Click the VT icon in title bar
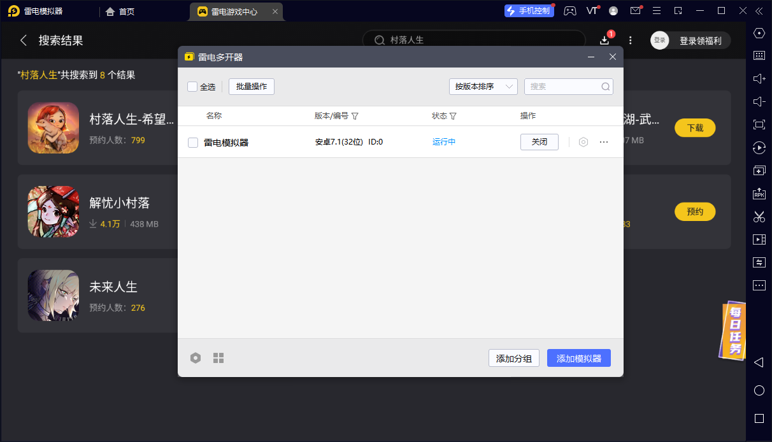Viewport: 772px width, 442px height. 592,11
